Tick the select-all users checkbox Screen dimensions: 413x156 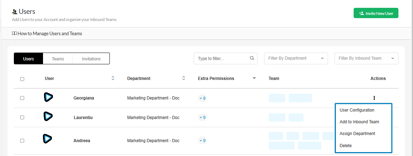point(22,79)
